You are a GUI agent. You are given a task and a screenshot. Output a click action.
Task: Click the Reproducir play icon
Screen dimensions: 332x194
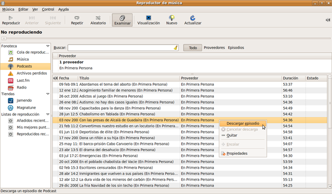10,18
